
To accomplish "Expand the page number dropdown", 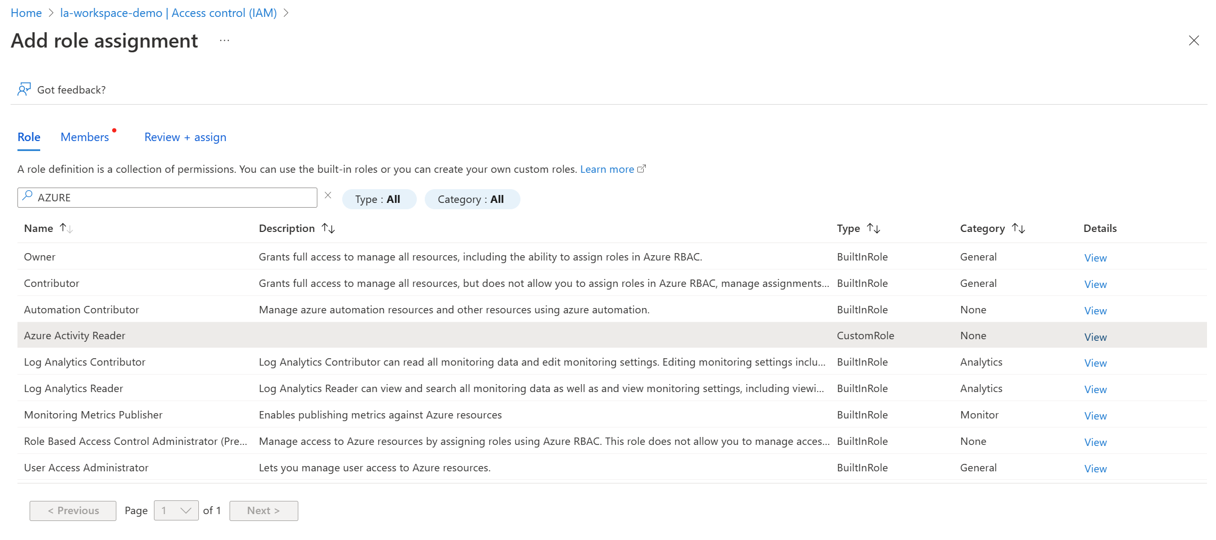I will (176, 510).
